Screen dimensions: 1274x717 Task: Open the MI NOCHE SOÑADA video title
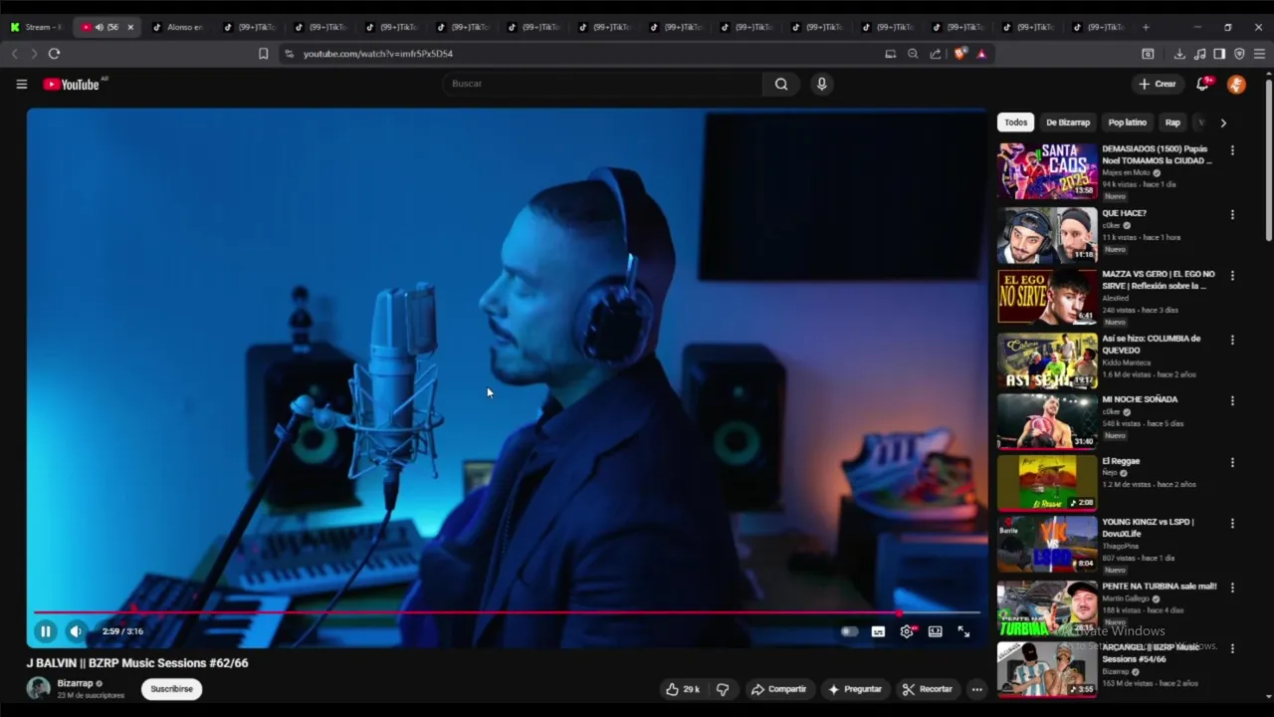(x=1140, y=399)
